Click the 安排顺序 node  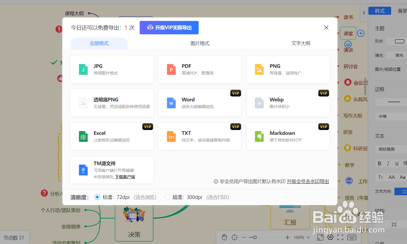71,227
